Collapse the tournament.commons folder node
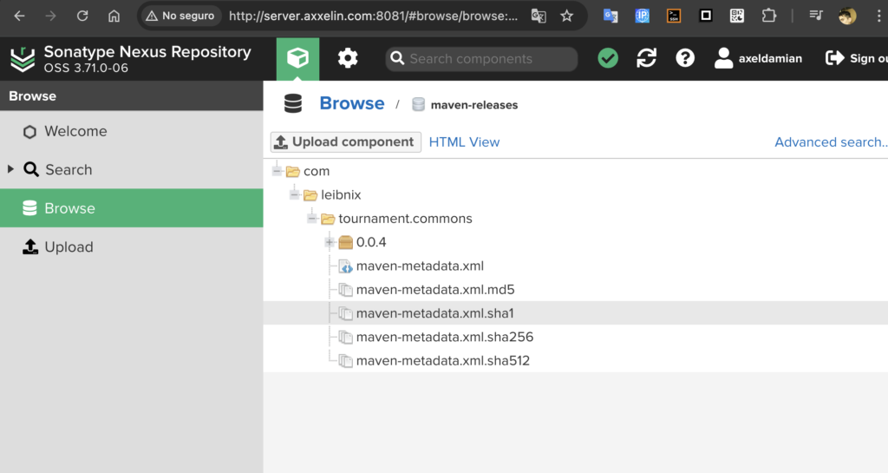Screen dimensions: 888x473 click(312, 219)
